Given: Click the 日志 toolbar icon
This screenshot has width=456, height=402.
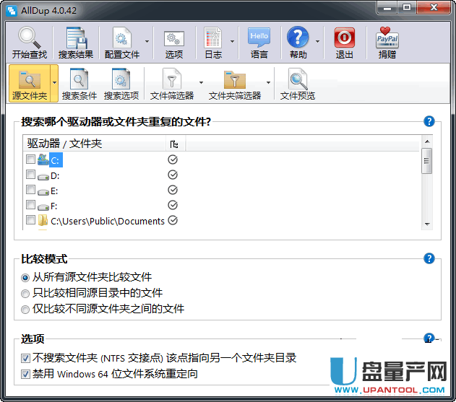Looking at the screenshot, I should coord(212,38).
